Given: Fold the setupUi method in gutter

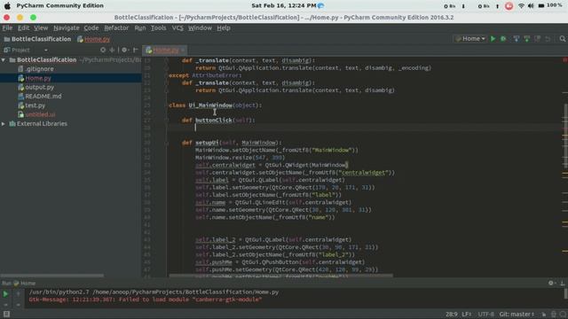Looking at the screenshot, I should coord(166,143).
